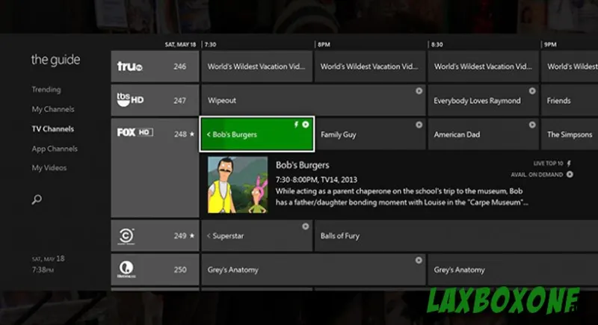Select the first Grey's Anatomy tile at 7:30
Image resolution: width=598 pixels, height=325 pixels.
pyautogui.click(x=313, y=270)
